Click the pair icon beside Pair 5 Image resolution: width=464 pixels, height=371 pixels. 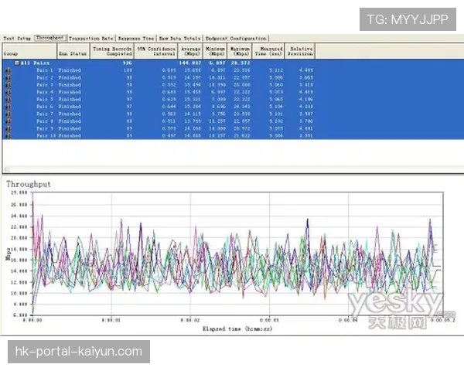9,100
